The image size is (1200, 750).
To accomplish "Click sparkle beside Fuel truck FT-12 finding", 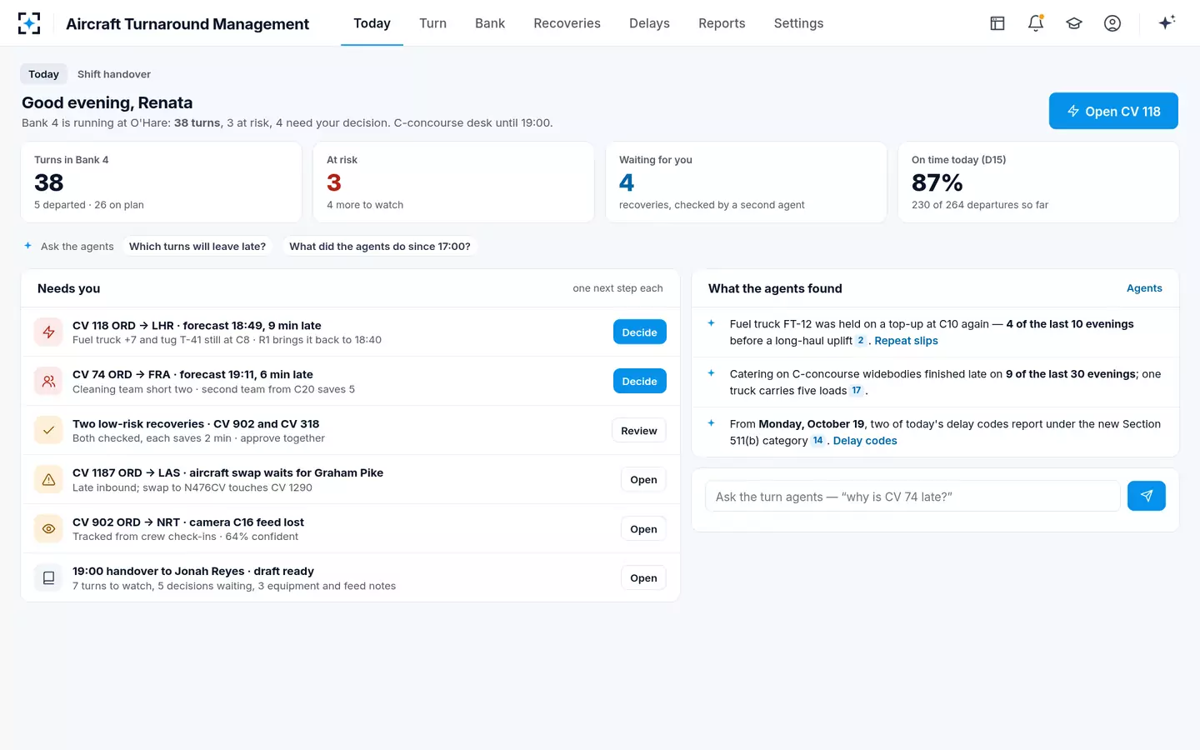I will pyautogui.click(x=712, y=323).
